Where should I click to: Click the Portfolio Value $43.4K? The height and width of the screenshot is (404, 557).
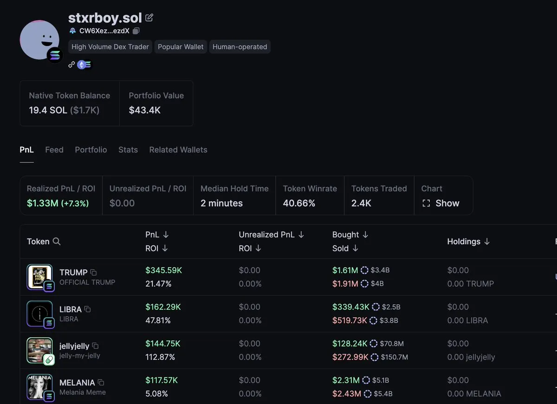click(145, 110)
